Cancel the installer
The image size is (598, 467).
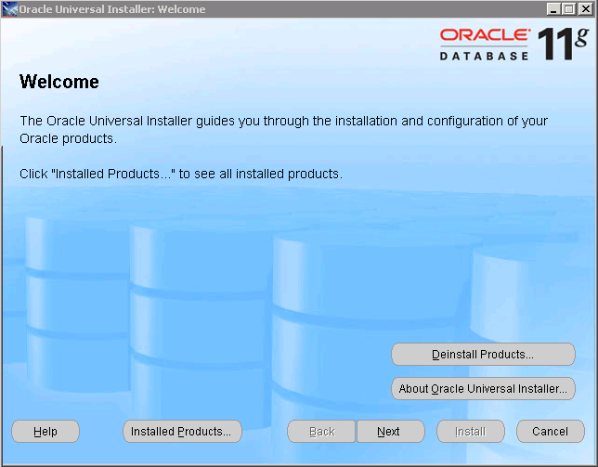(x=551, y=431)
